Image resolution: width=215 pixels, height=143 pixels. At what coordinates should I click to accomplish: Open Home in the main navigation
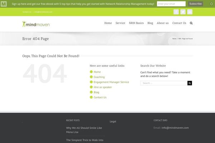pos(108,23)
